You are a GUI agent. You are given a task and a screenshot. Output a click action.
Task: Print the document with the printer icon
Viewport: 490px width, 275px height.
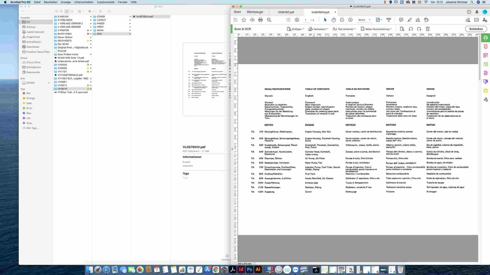tap(261, 20)
